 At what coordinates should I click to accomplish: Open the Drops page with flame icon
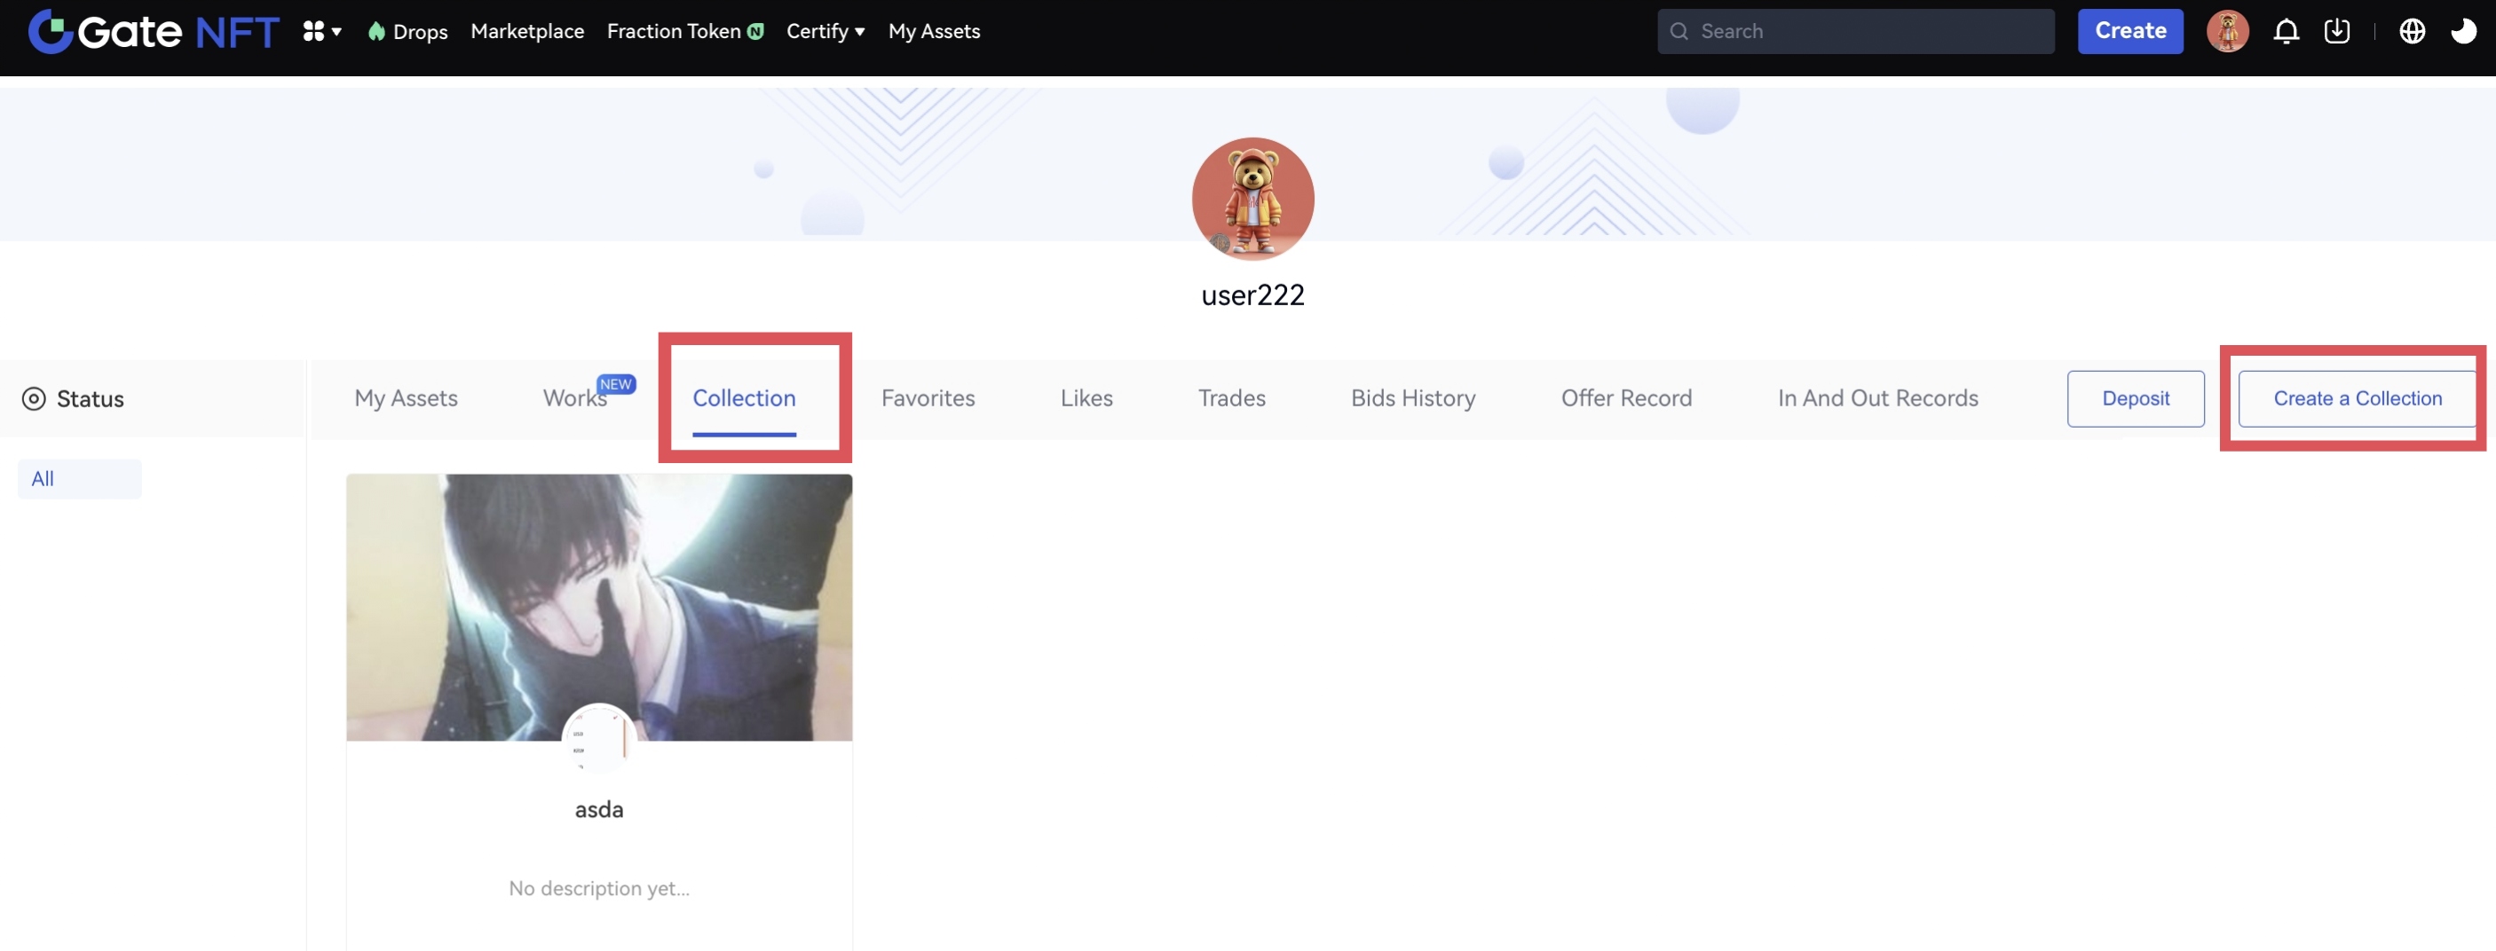(x=407, y=32)
